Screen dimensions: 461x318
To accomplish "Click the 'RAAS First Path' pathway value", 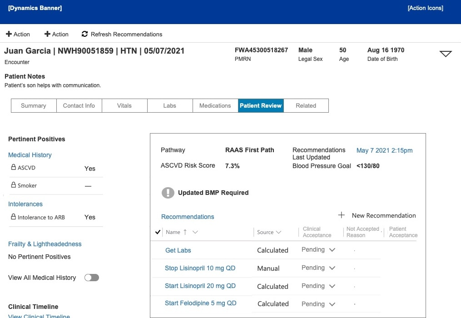I will (x=250, y=150).
